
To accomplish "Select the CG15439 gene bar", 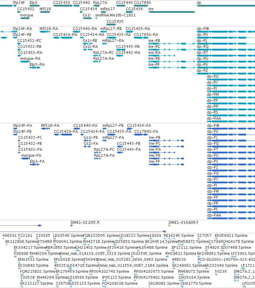I will click(x=63, y=6).
